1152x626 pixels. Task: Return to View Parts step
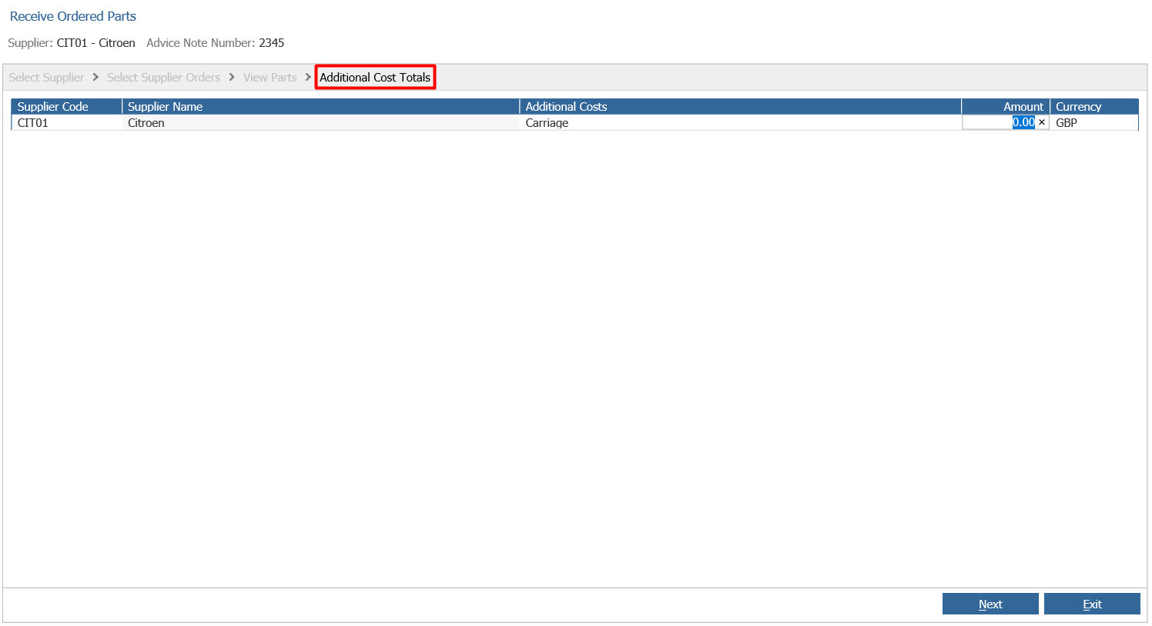270,78
